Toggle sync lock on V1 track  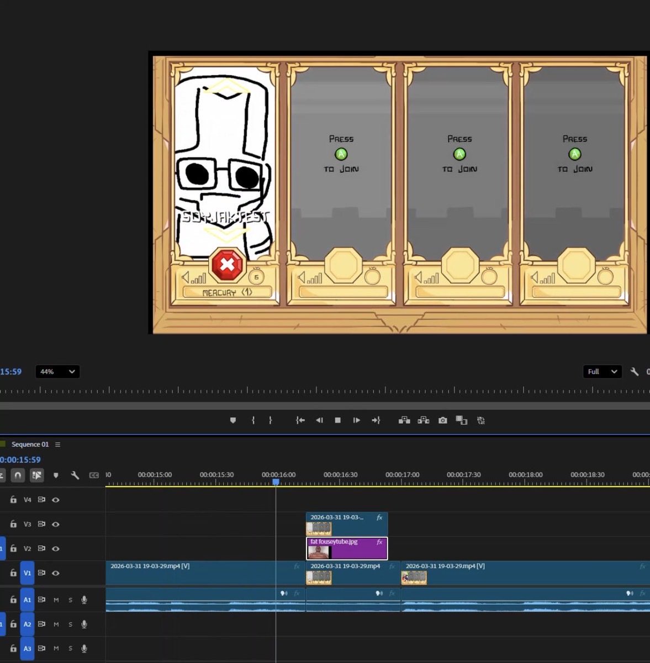click(41, 573)
